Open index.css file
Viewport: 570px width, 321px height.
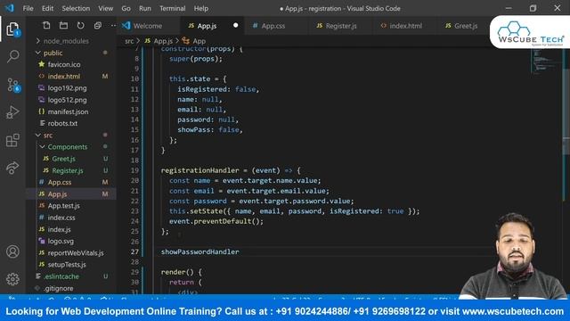(61, 218)
